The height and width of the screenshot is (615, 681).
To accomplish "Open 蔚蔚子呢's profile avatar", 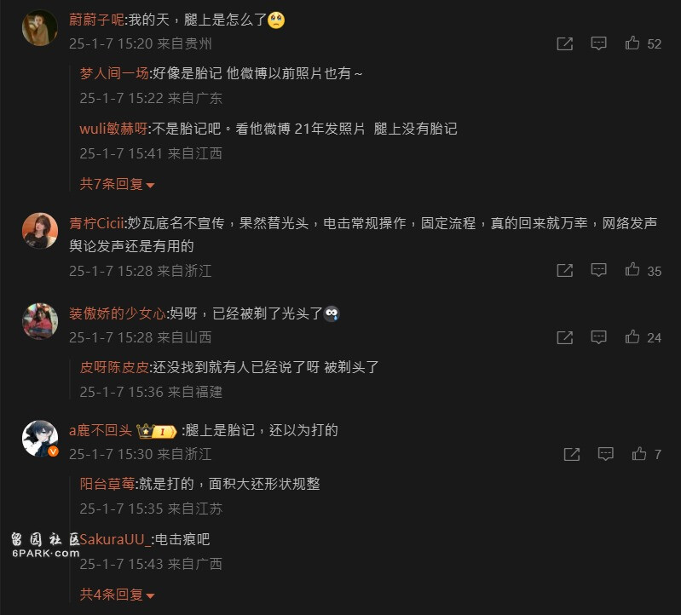I will [39, 28].
